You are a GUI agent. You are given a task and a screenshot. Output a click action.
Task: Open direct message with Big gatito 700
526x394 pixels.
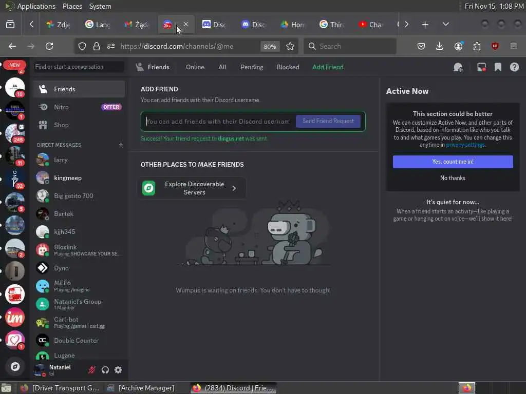pyautogui.click(x=79, y=195)
